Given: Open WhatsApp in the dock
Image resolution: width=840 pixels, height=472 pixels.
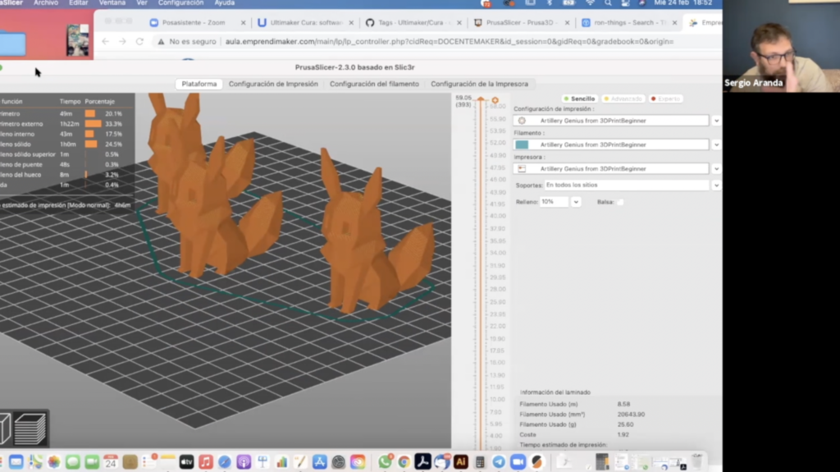Looking at the screenshot, I should (x=385, y=462).
